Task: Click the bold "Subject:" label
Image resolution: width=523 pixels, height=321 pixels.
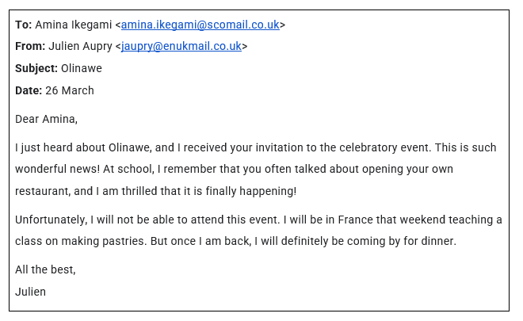Action: [36, 68]
